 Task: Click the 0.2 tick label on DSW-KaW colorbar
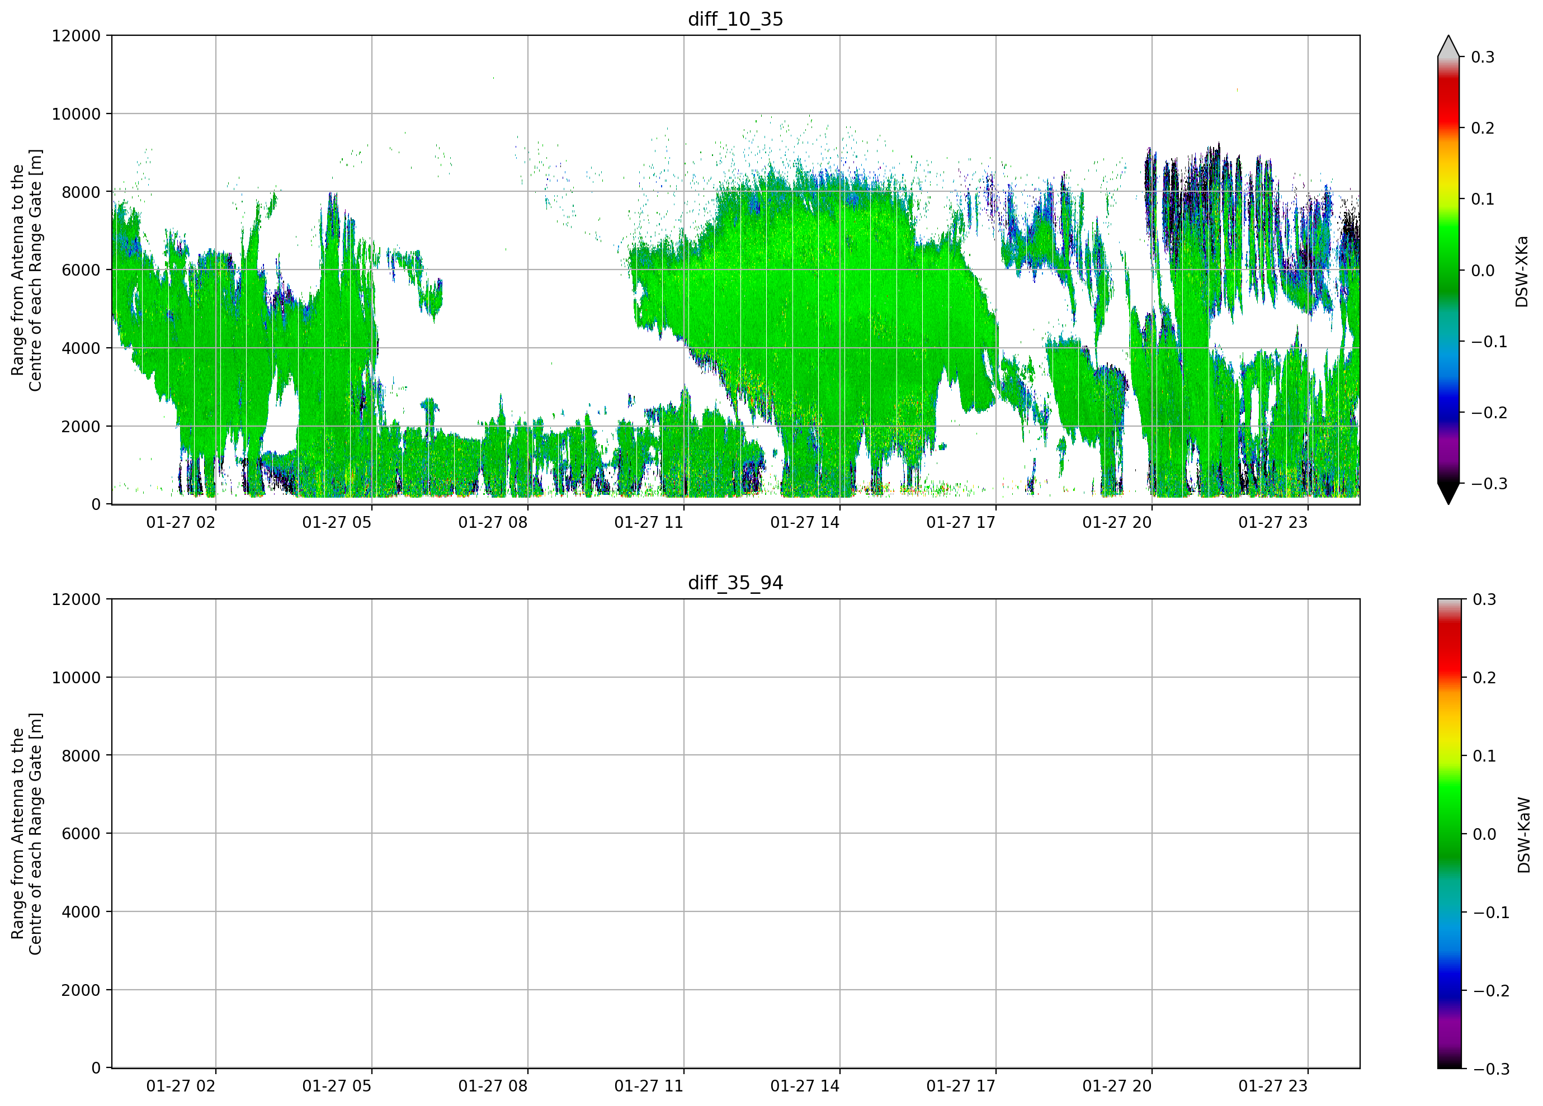click(x=1484, y=678)
